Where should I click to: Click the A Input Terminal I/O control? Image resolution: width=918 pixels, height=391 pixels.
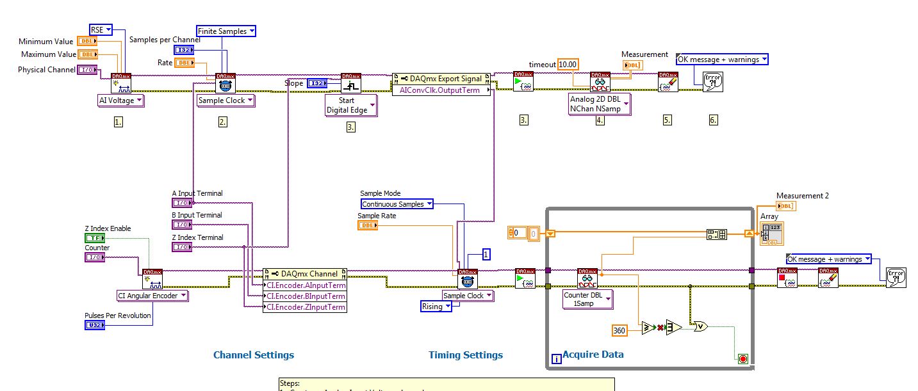tap(181, 203)
